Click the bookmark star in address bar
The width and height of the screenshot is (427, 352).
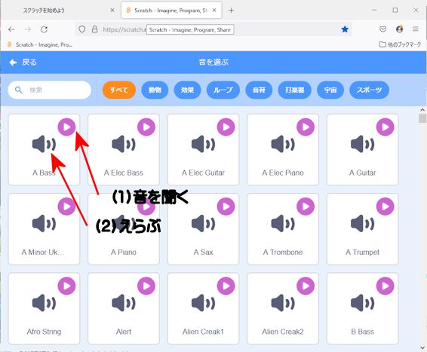coord(345,29)
